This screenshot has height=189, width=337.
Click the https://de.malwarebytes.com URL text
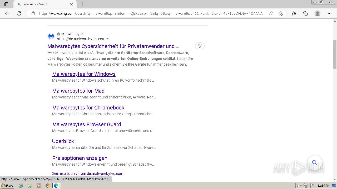[x=81, y=39]
